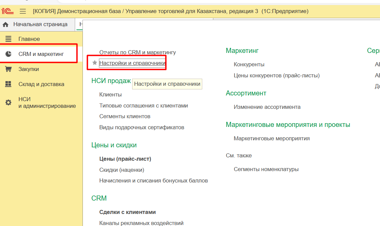
Task: Open the Закупки section
Action: [x=29, y=69]
